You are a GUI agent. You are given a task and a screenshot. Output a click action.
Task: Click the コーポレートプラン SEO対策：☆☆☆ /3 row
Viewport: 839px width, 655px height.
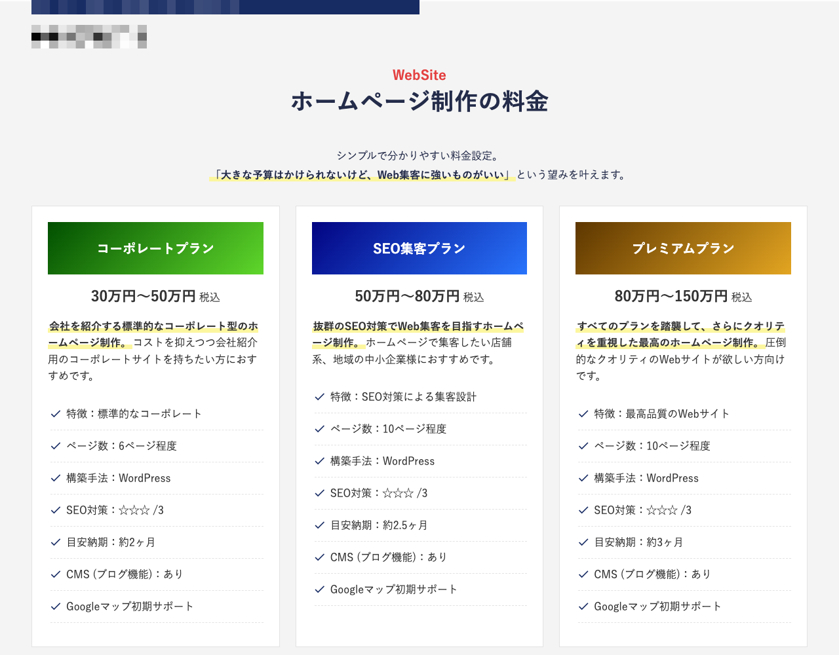[x=157, y=510]
